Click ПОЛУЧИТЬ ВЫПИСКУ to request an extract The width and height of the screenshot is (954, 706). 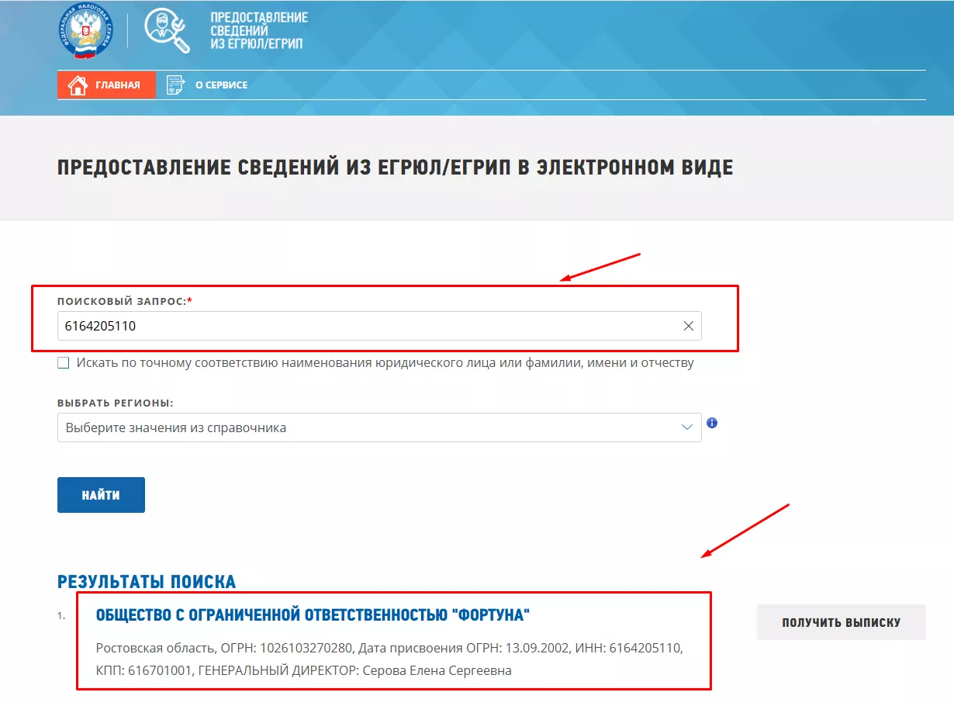coord(841,621)
